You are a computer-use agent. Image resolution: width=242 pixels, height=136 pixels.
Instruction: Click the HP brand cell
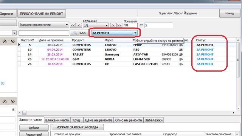[107, 64]
